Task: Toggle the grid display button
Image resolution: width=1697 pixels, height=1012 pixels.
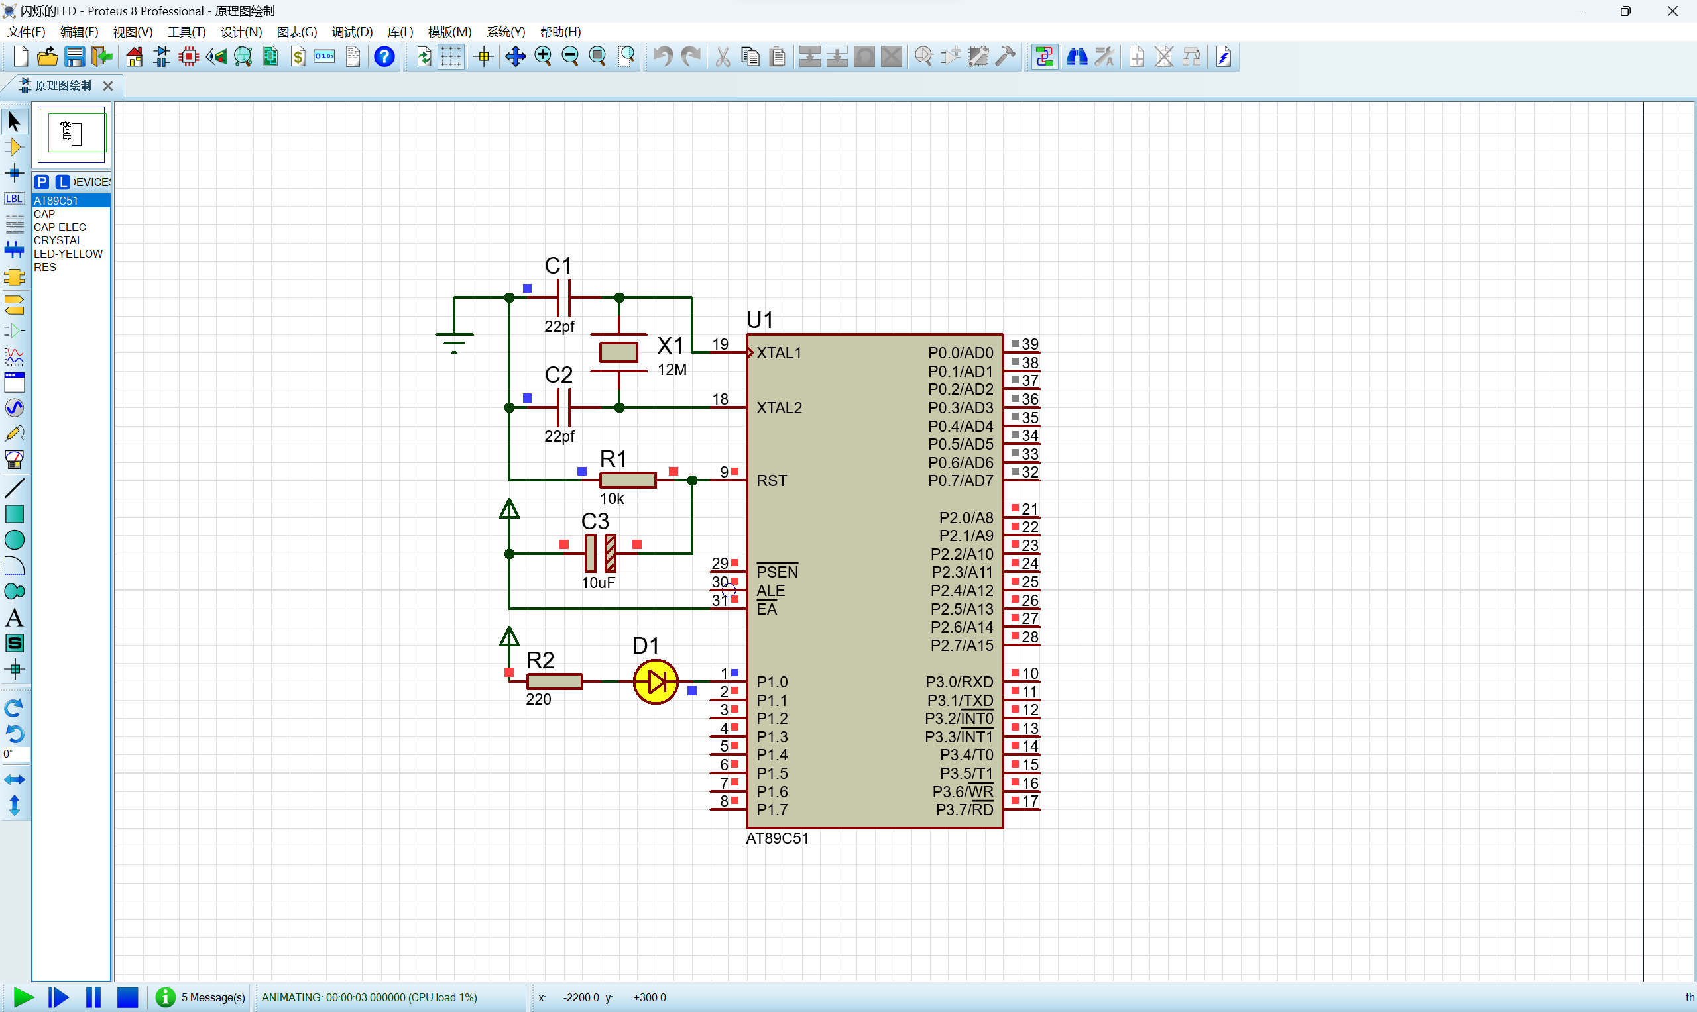Action: 450,56
